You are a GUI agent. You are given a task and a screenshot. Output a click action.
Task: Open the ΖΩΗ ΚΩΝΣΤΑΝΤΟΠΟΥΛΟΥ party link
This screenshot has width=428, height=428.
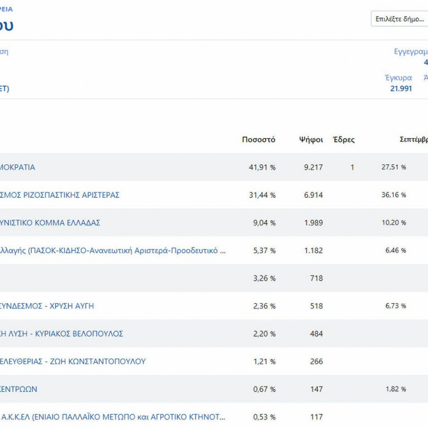[73, 361]
